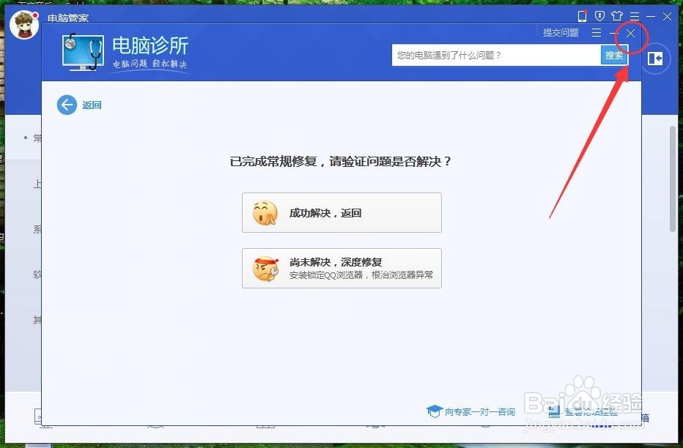Click the blue record icon before 查看修复记录
683x448 pixels.
pos(554,411)
